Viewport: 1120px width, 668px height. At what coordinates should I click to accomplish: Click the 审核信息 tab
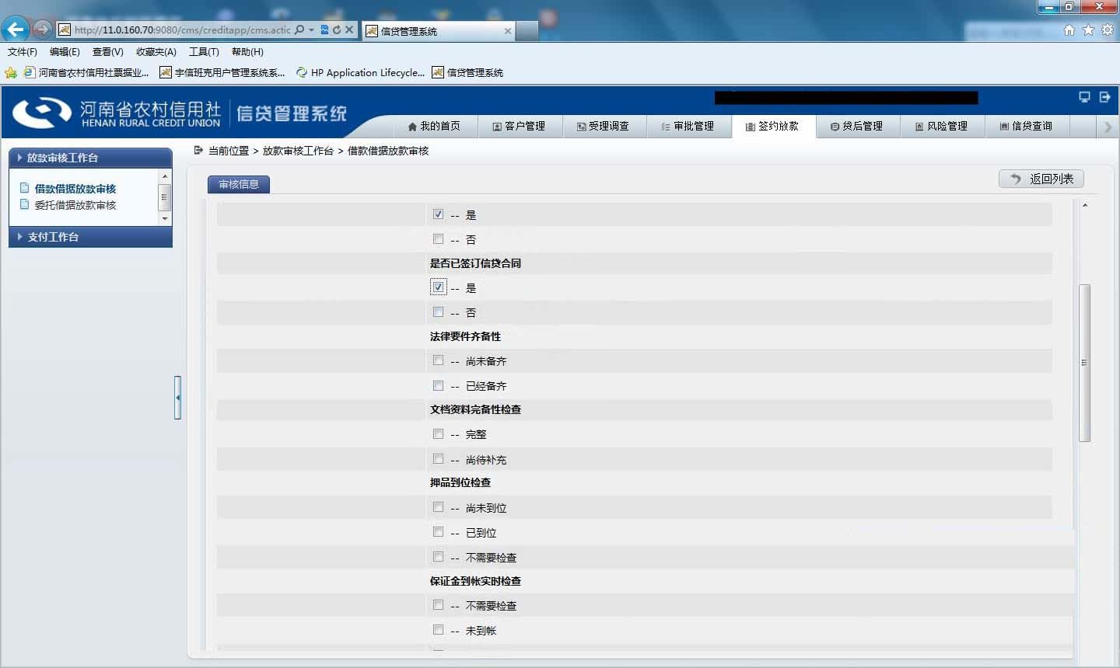tap(239, 184)
